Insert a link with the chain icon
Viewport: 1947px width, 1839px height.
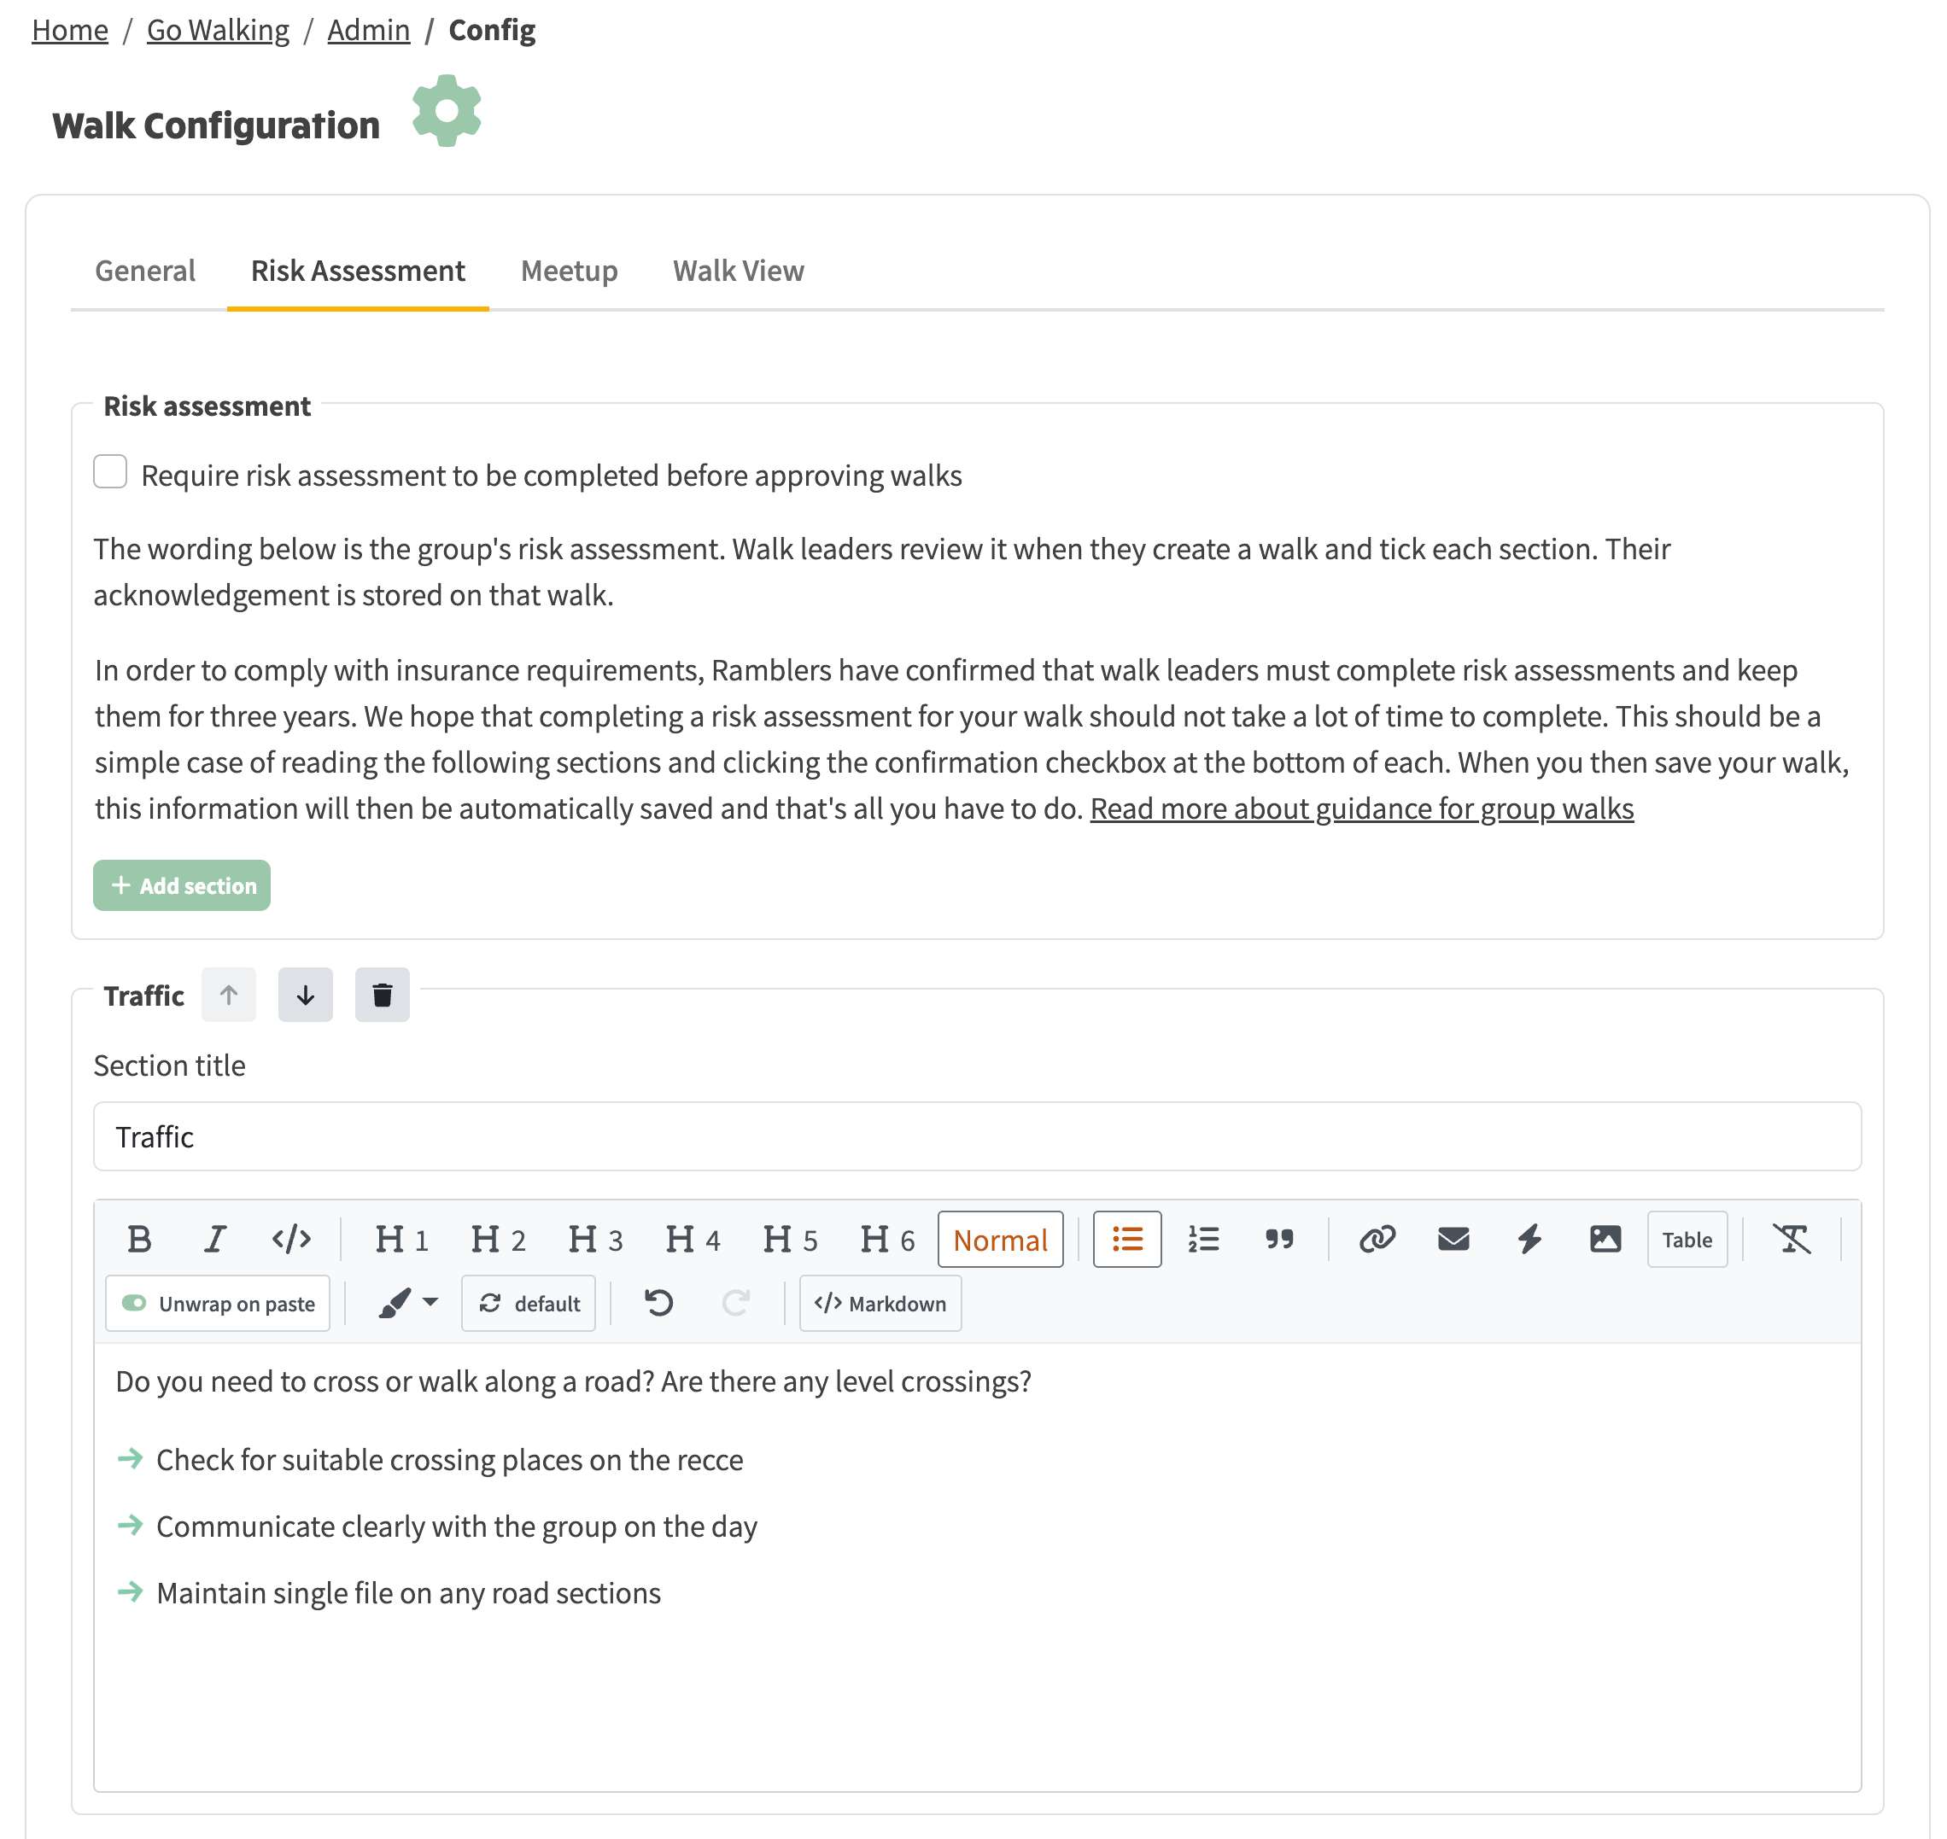[1377, 1239]
